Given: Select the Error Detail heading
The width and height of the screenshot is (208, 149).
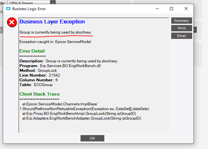Looking at the screenshot, I should pyautogui.click(x=32, y=51).
